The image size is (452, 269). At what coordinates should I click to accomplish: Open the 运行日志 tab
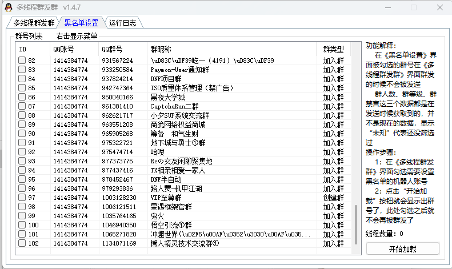click(x=122, y=23)
